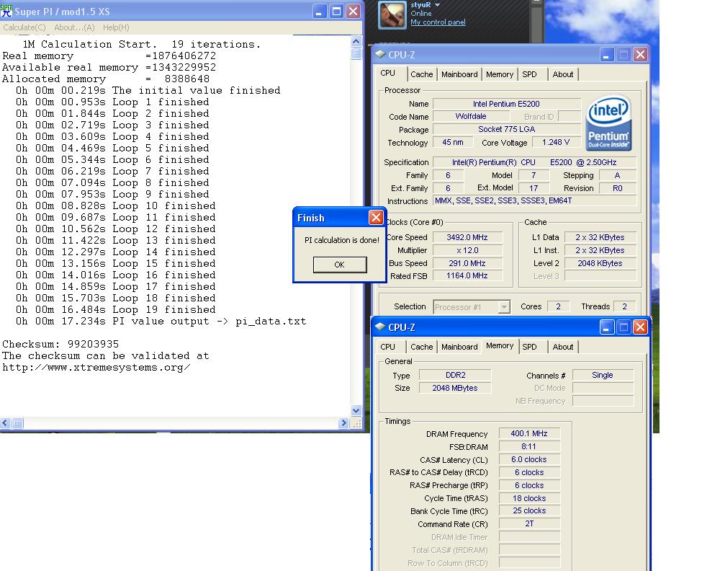Open the styuR username dropdown arrow
This screenshot has height=571, width=702.
[x=438, y=5]
